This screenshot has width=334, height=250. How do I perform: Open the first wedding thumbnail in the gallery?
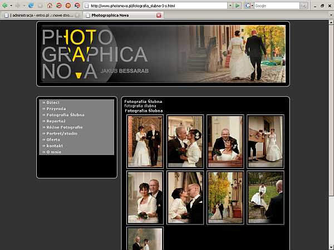tap(145, 142)
